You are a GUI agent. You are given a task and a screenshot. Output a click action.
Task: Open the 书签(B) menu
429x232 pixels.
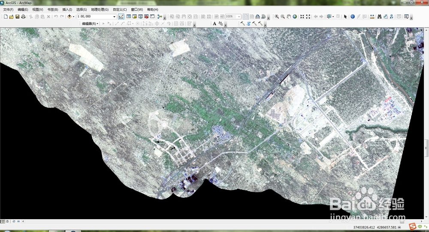tap(53, 9)
